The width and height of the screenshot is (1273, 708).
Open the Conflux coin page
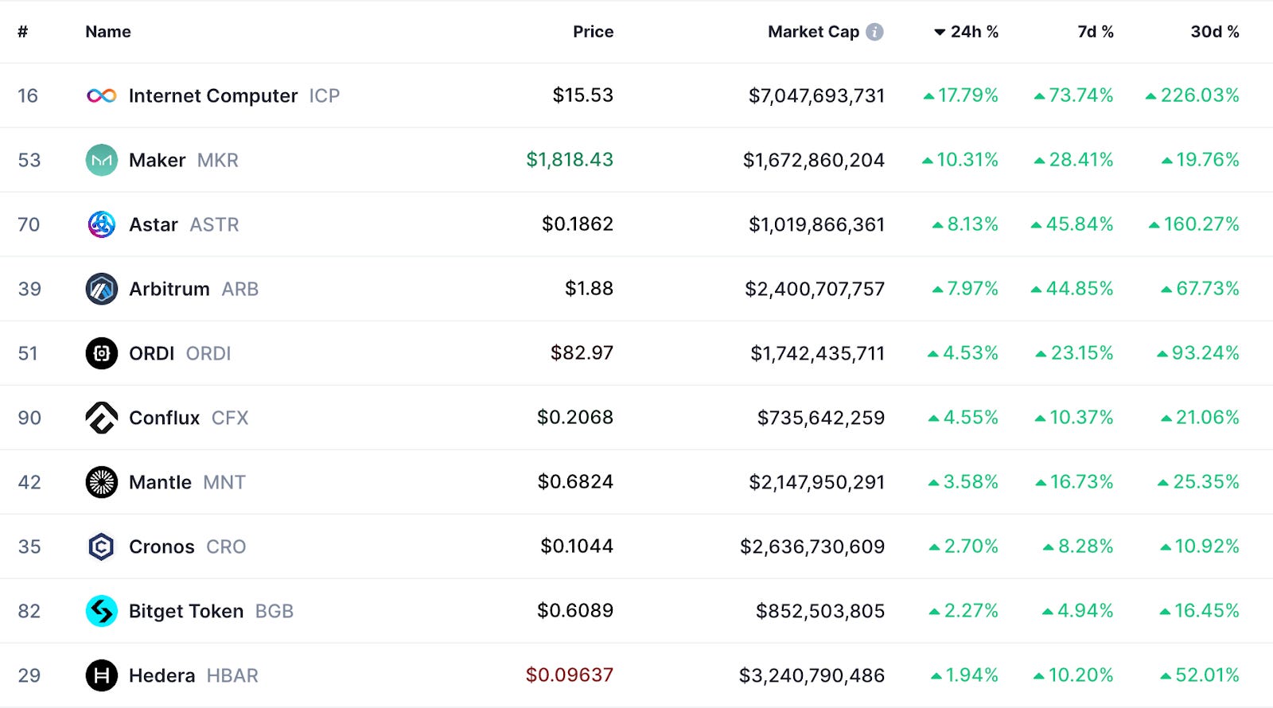tap(165, 418)
